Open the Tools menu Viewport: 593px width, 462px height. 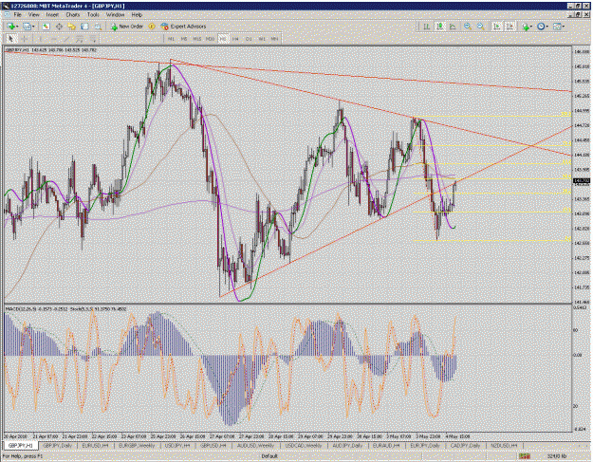coord(93,15)
